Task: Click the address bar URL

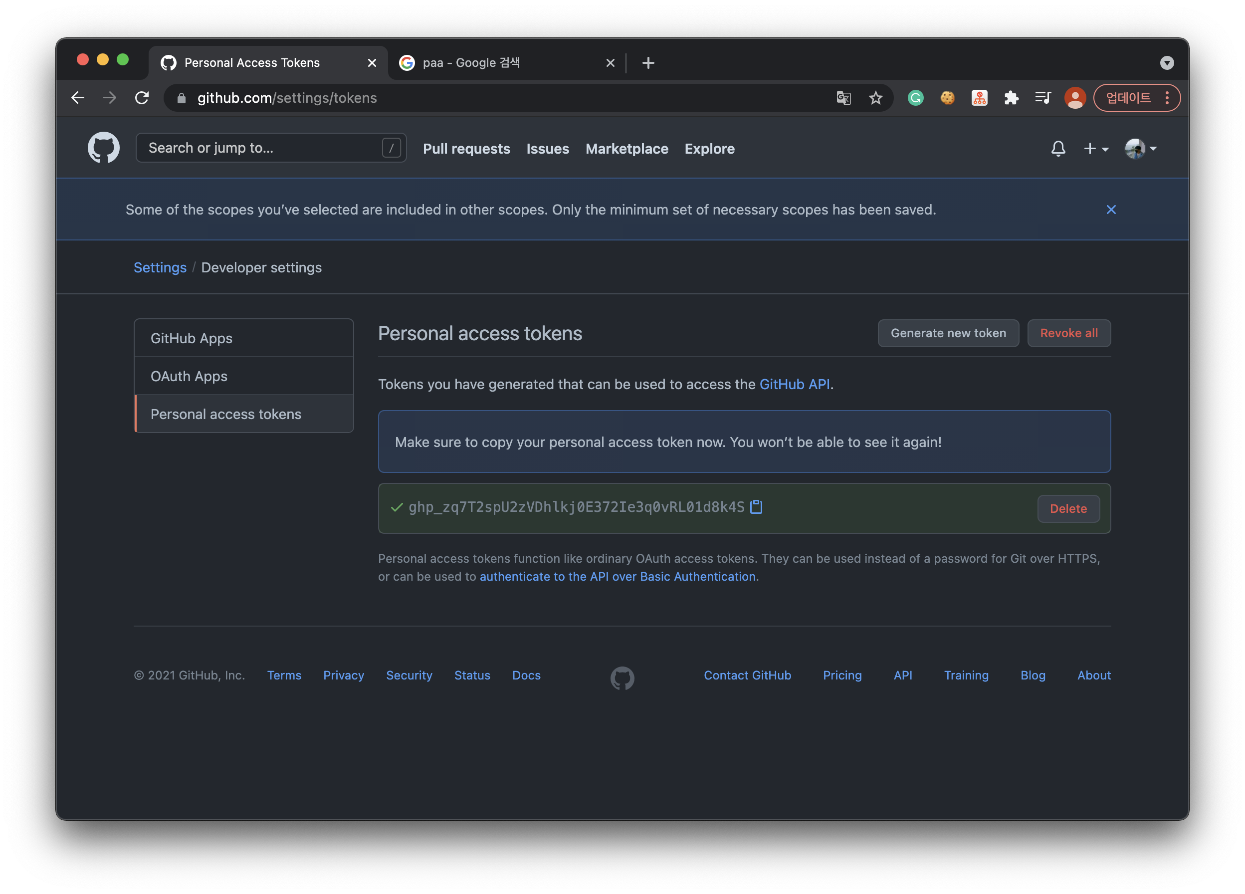Action: (x=286, y=98)
